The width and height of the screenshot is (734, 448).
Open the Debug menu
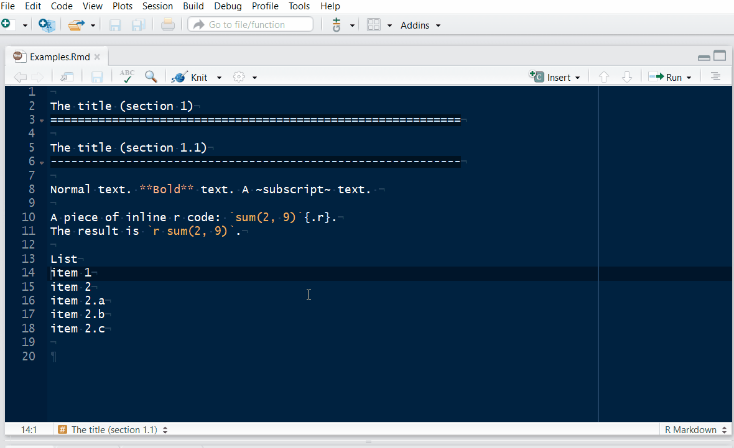228,6
